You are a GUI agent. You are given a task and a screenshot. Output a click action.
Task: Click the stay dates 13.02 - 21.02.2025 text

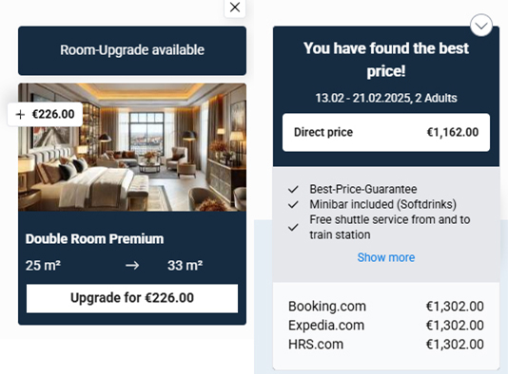pyautogui.click(x=363, y=98)
